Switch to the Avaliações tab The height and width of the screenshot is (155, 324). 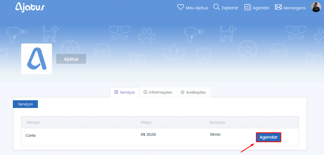pyautogui.click(x=193, y=92)
